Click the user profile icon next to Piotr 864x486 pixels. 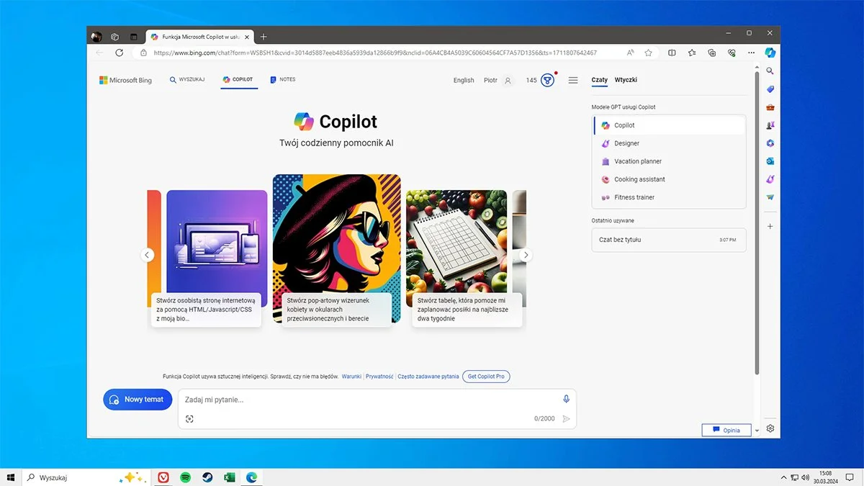[x=507, y=81]
